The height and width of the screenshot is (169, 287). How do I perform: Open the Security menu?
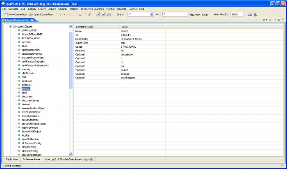63,9
